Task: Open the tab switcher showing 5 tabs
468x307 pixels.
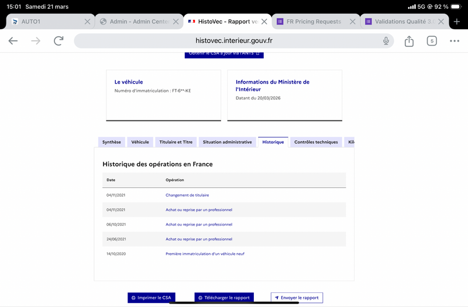Action: coord(432,41)
